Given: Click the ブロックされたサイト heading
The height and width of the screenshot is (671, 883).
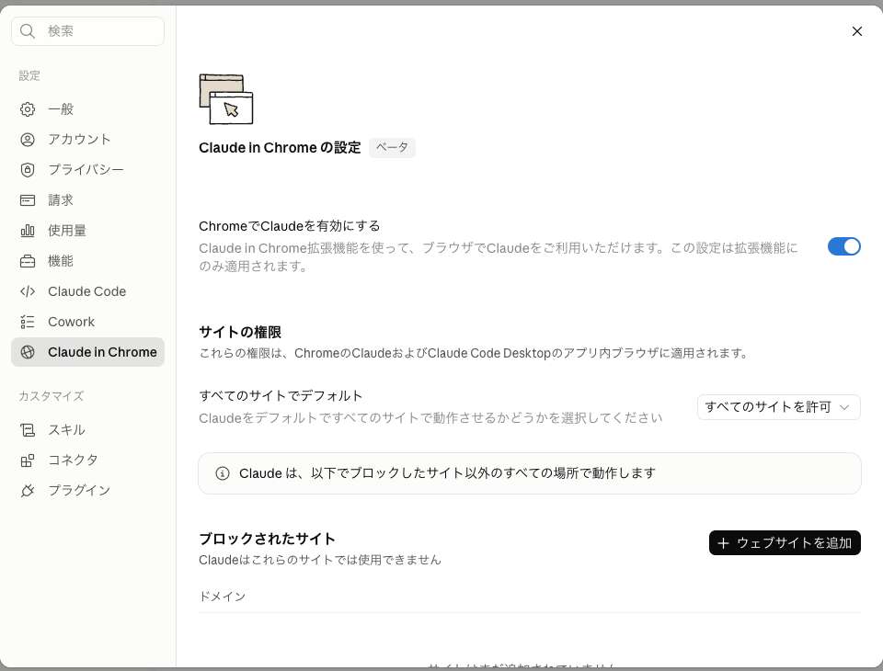Looking at the screenshot, I should pos(267,540).
